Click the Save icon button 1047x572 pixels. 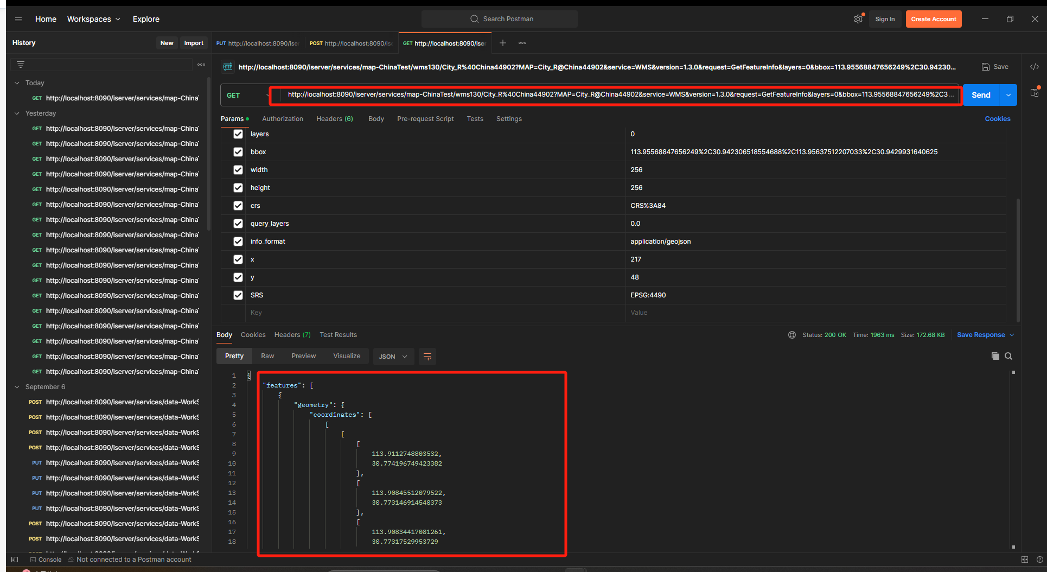[995, 67]
